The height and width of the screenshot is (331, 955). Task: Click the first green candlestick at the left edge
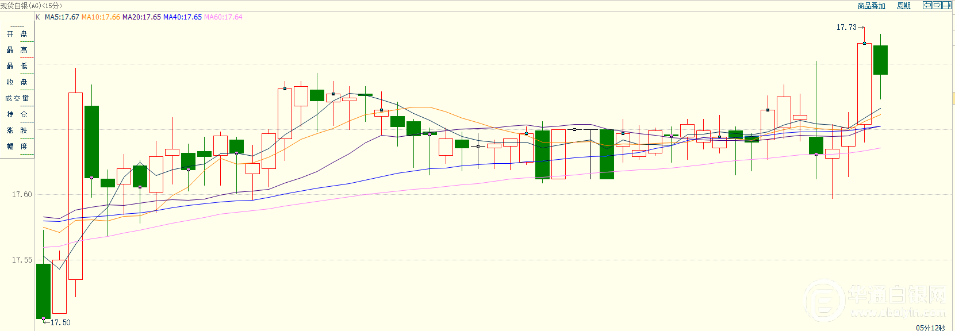click(43, 291)
